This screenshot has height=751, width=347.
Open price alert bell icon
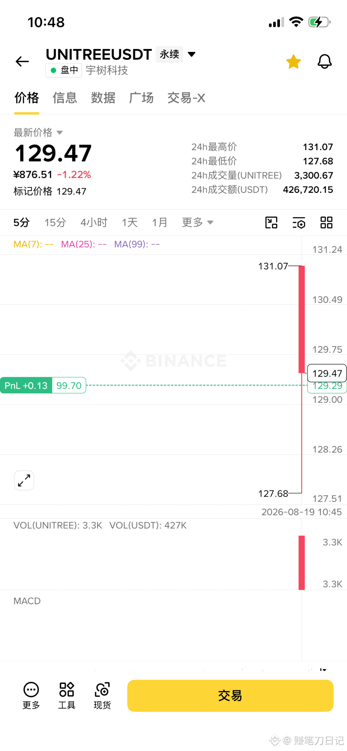pos(324,62)
